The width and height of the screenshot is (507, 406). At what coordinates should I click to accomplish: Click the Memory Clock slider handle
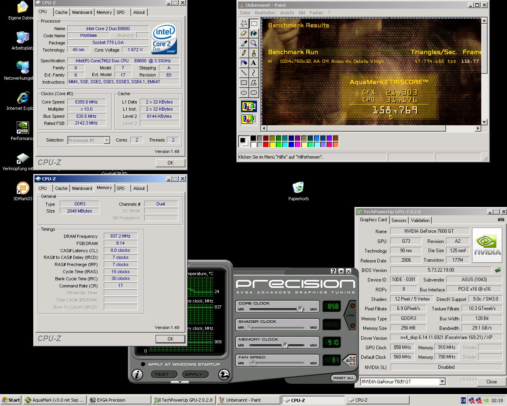pyautogui.click(x=285, y=345)
